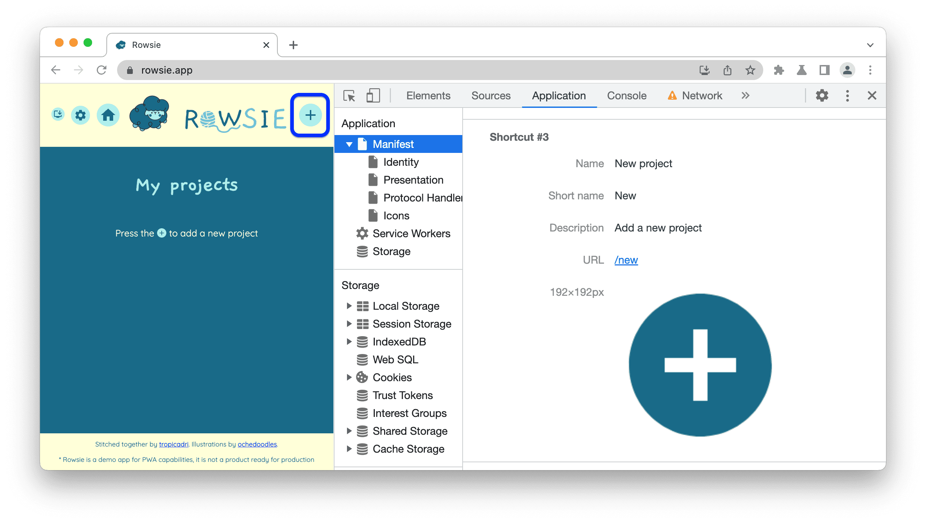Expand the Cookies storage section
The image size is (926, 523).
click(x=347, y=377)
